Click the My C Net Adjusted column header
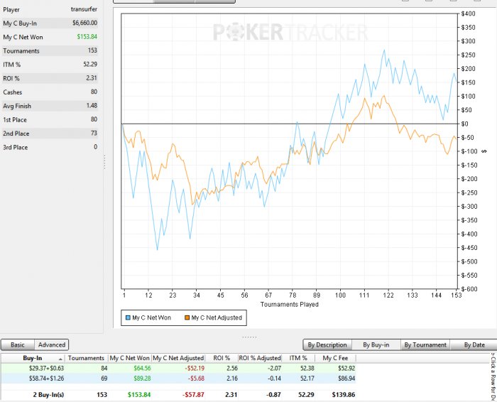Screen dimensions: 497x402 180,358
